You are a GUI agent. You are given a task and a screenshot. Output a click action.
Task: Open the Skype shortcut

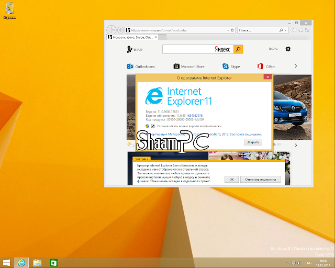click(x=231, y=66)
